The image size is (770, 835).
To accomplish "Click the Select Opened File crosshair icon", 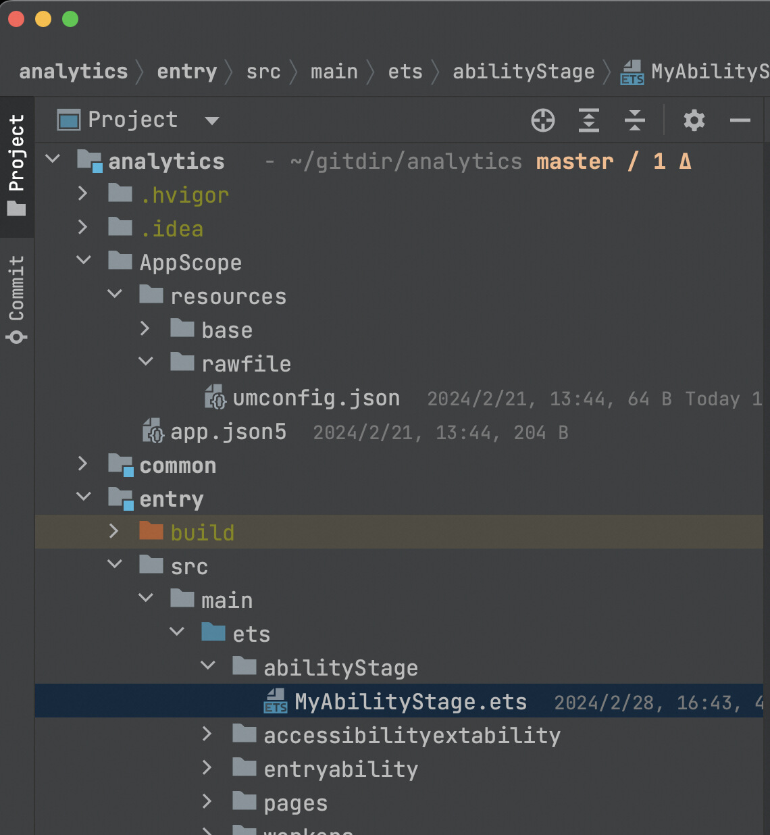I will point(543,120).
